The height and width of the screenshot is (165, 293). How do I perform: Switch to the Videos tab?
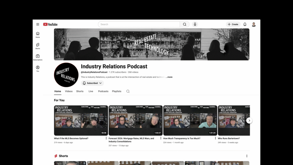tap(69, 91)
